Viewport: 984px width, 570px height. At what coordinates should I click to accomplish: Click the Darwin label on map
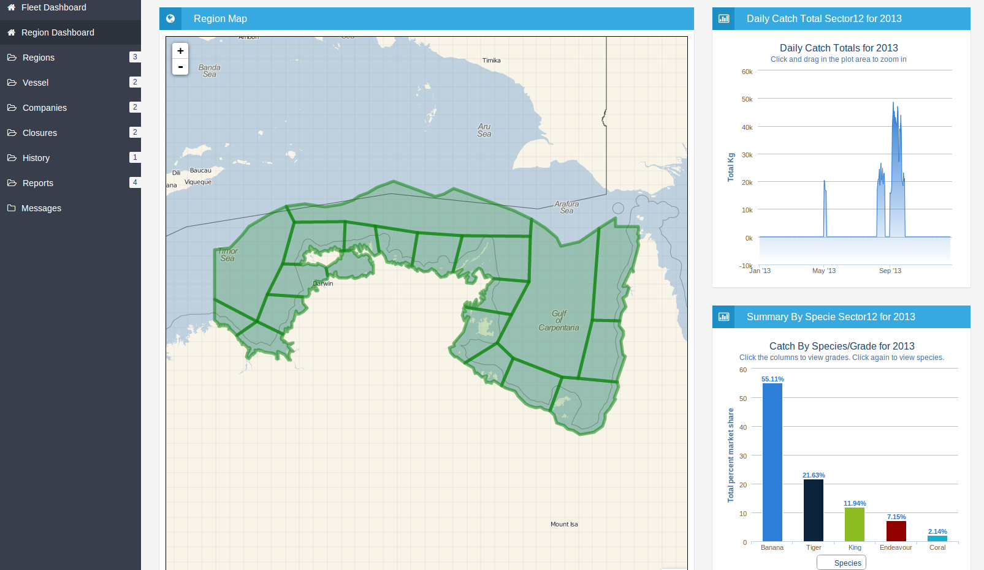click(323, 283)
